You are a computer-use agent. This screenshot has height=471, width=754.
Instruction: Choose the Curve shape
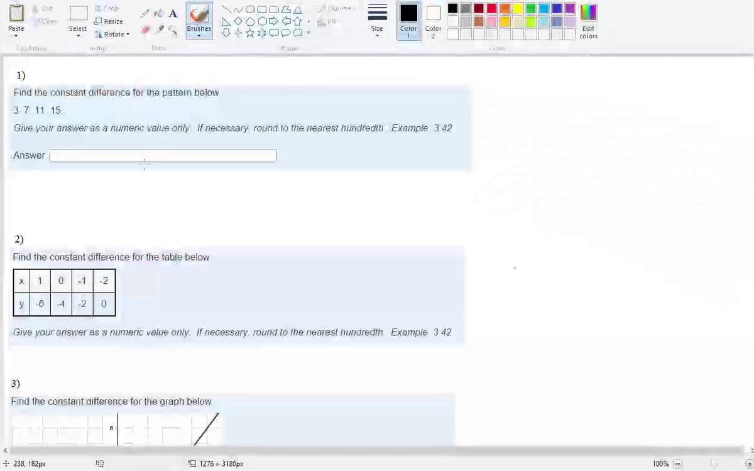(x=238, y=9)
